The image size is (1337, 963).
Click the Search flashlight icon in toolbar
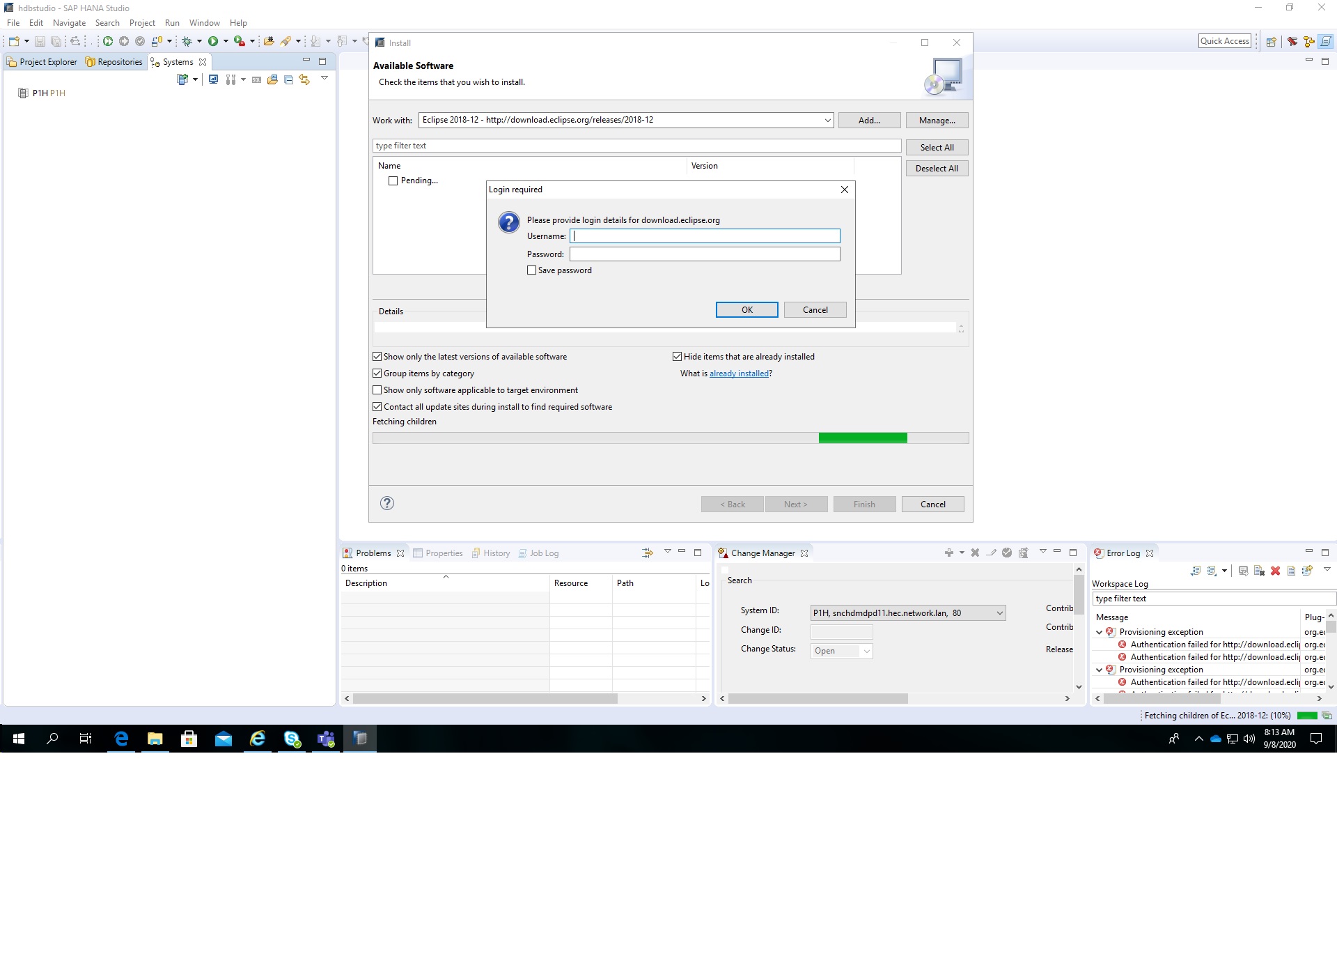tap(286, 41)
